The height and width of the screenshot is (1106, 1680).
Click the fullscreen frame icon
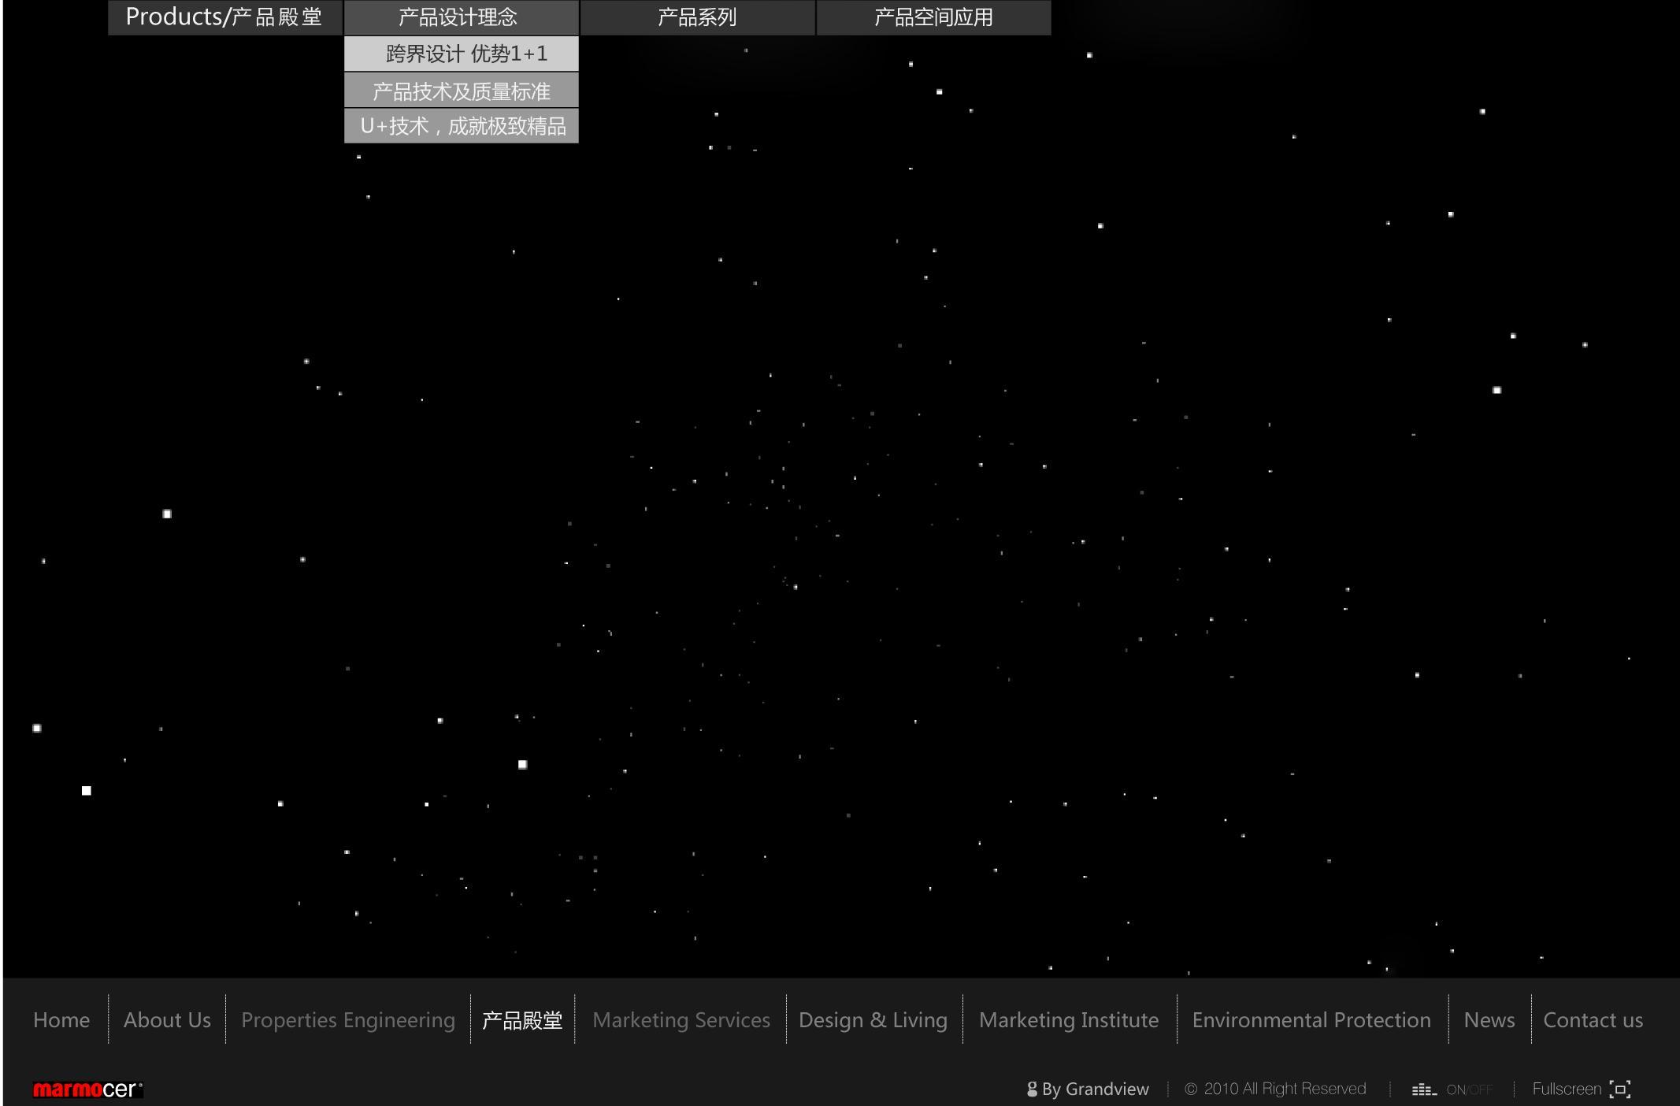1620,1089
